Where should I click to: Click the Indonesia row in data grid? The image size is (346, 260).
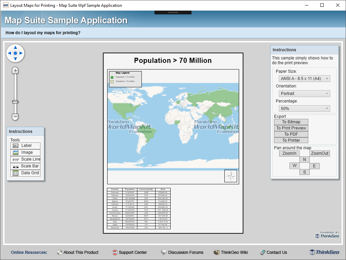[x=139, y=228]
